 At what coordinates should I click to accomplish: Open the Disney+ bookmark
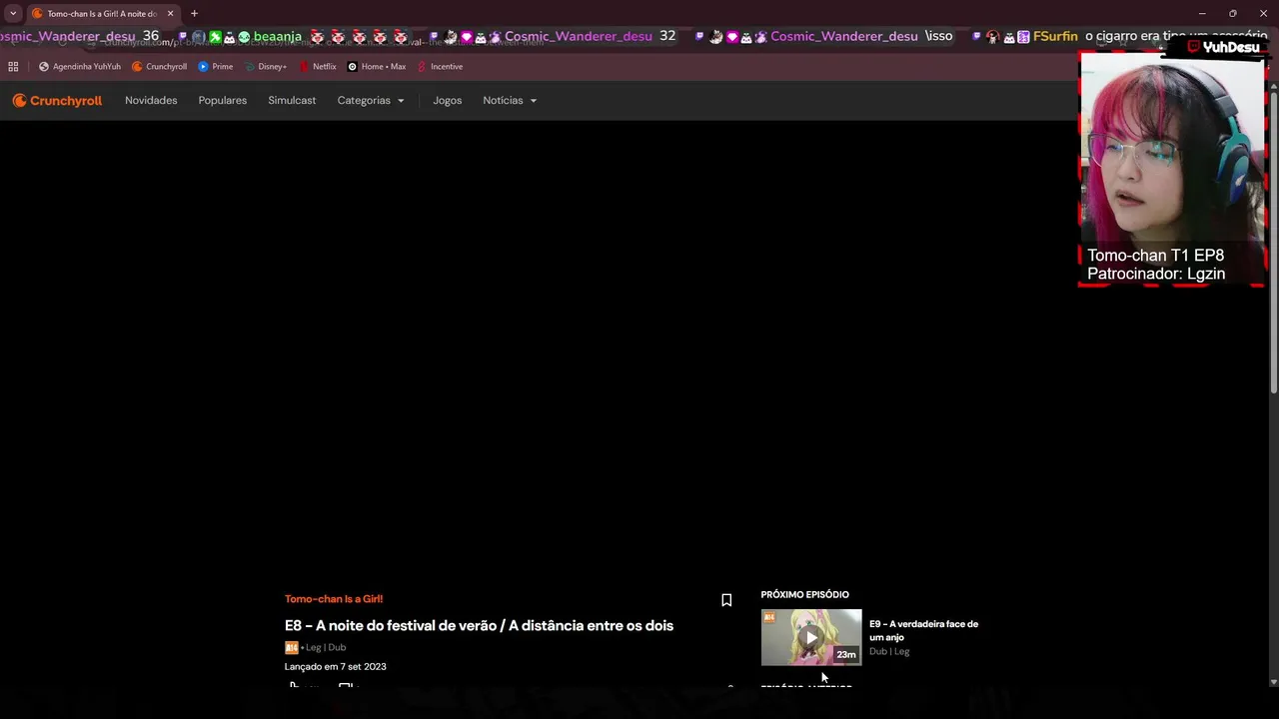(x=266, y=67)
